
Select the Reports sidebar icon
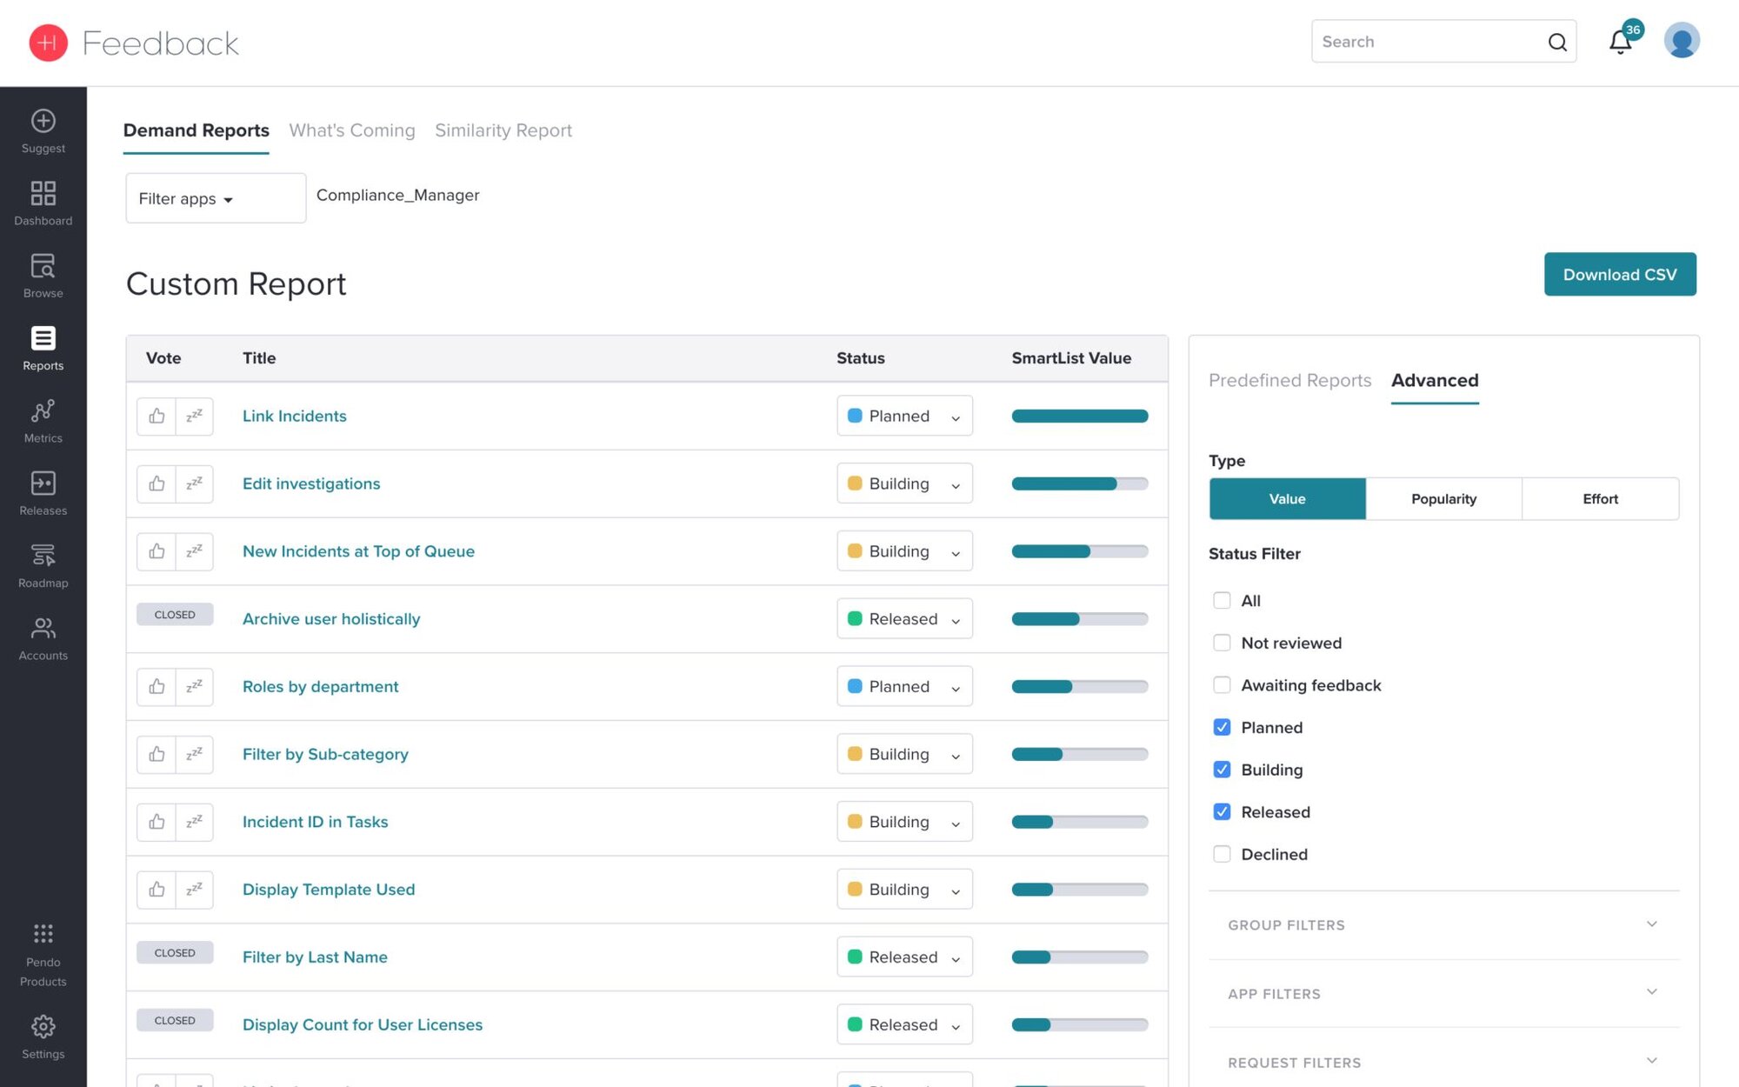point(43,348)
